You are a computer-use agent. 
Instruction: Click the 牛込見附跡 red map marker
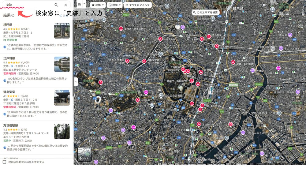click(160, 39)
